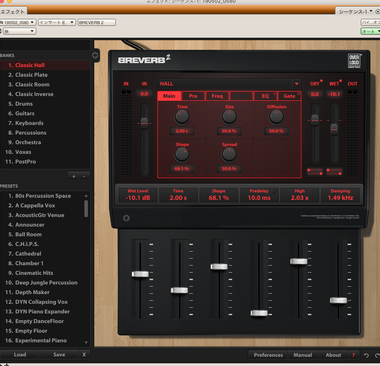Toggle the switch below the WET fader
The height and width of the screenshot is (366, 380).
[334, 172]
